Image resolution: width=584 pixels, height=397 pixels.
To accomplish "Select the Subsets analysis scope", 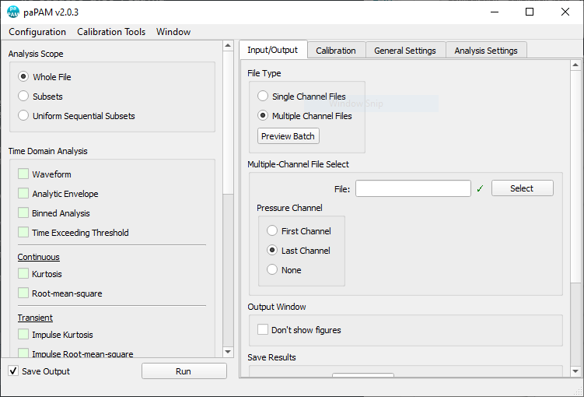I will pos(23,97).
